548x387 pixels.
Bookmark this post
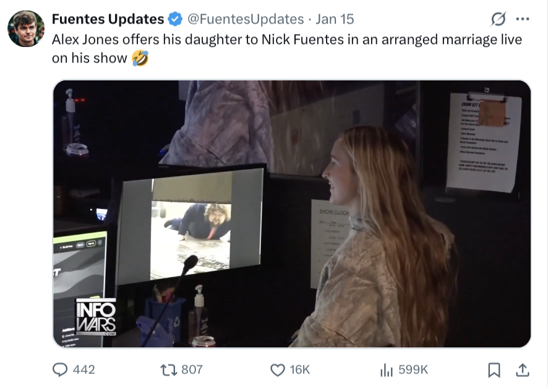tap(494, 370)
